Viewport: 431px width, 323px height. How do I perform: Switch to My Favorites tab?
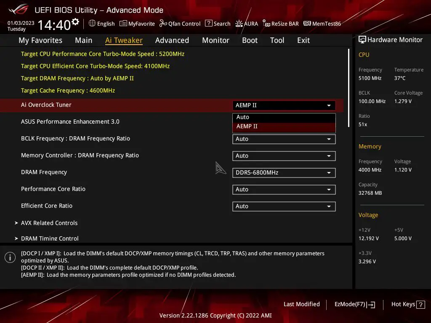click(x=40, y=40)
